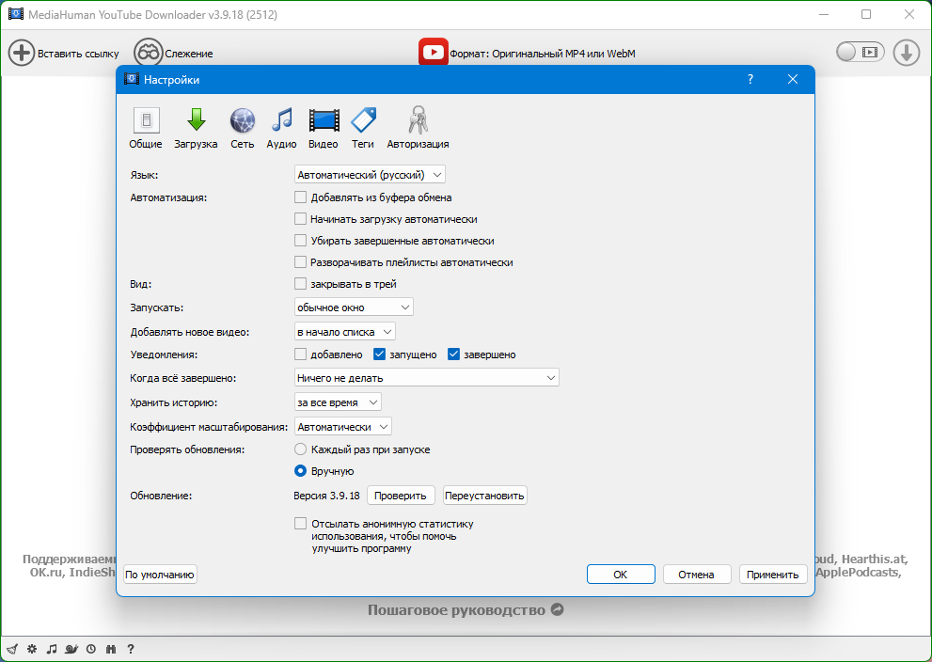Viewport: 932px width, 662px height.
Task: Select Каждый раз при запуске radio option
Action: tap(301, 449)
